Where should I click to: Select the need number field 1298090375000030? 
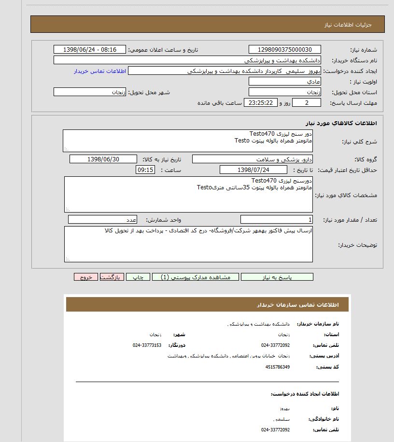[285, 50]
